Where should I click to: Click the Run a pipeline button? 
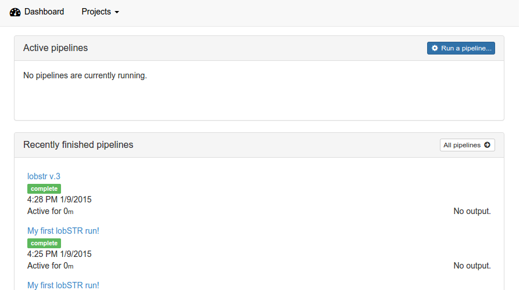[x=461, y=48]
